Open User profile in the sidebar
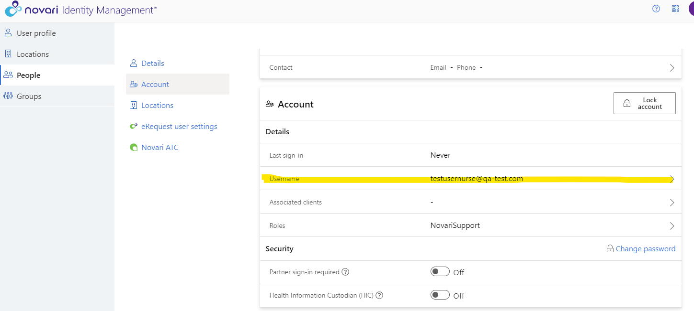The image size is (694, 311). coord(36,33)
